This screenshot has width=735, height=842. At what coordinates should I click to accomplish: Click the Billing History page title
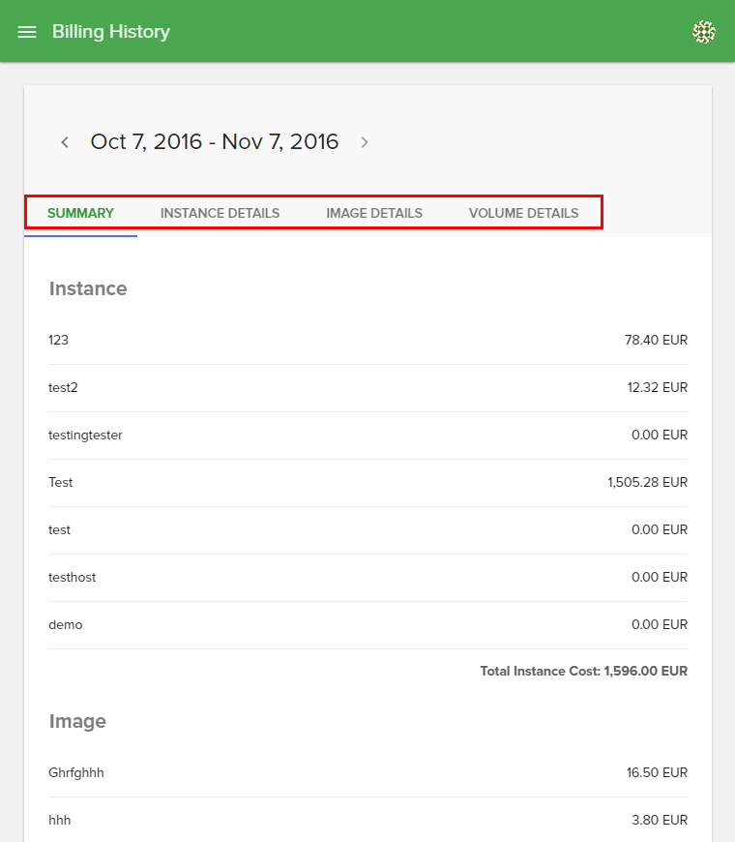point(111,32)
